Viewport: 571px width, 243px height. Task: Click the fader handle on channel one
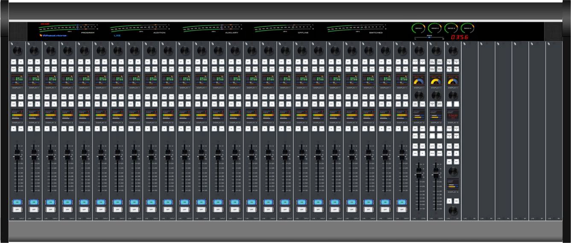click(18, 156)
